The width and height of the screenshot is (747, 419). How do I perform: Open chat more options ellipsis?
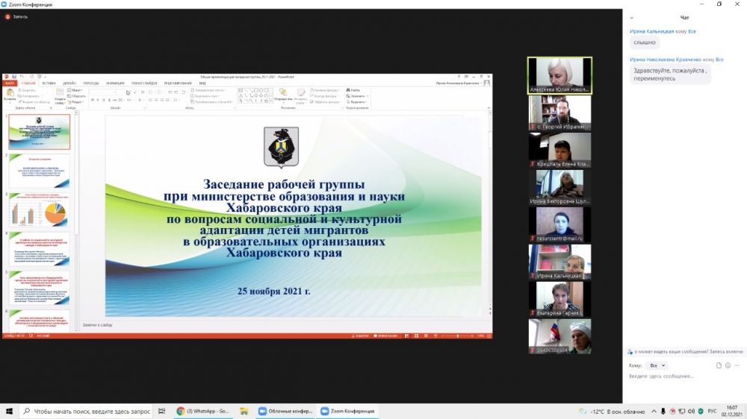[737, 365]
